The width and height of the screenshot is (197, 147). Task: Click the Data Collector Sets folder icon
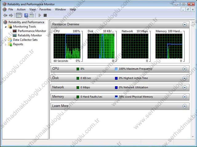coord(10,40)
